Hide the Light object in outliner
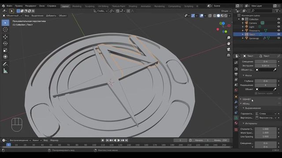Image resolution: width=282 pixels, height=158 pixels. (278, 27)
